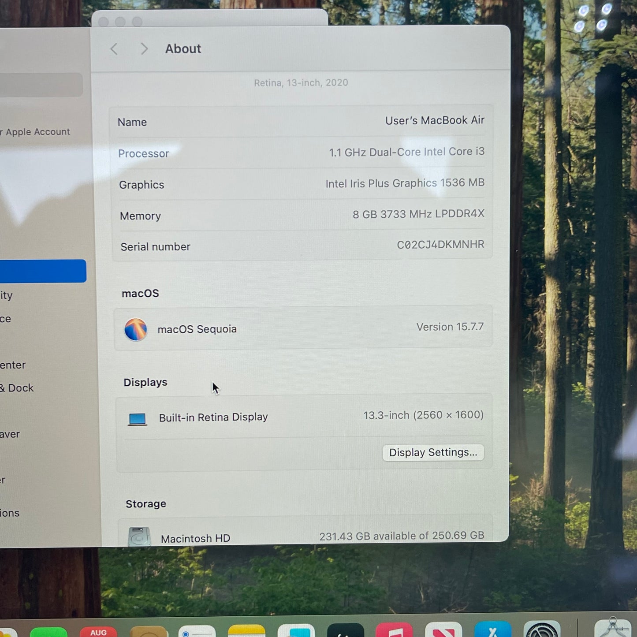Click the Processor label
The width and height of the screenshot is (637, 637).
pos(144,153)
